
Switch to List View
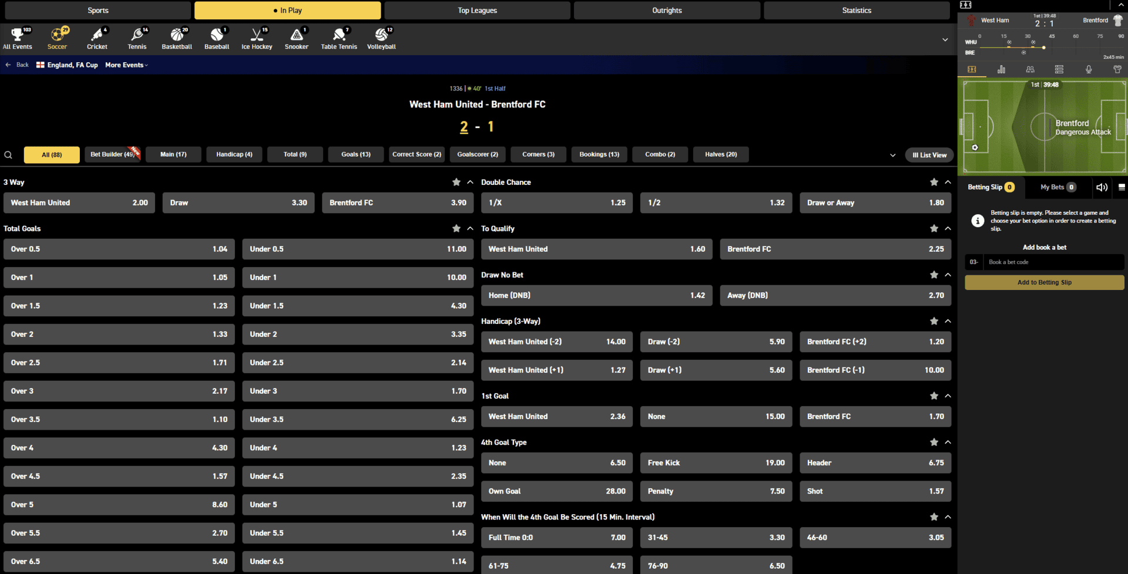coord(929,155)
